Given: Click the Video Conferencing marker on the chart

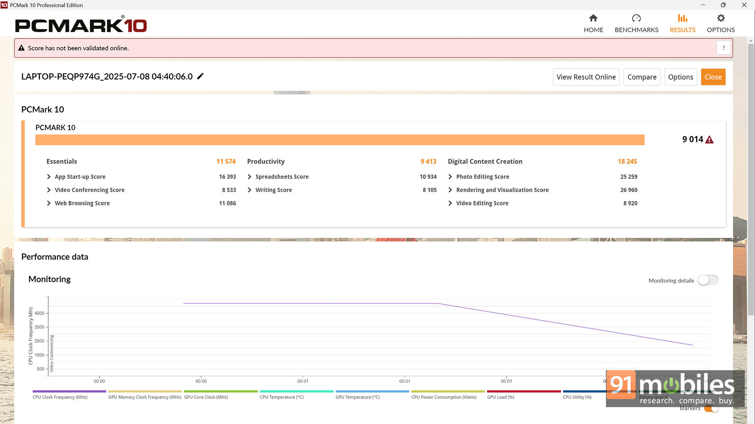Looking at the screenshot, I should tap(51, 353).
